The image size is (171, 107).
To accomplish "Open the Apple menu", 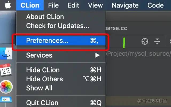I will click(8, 5).
